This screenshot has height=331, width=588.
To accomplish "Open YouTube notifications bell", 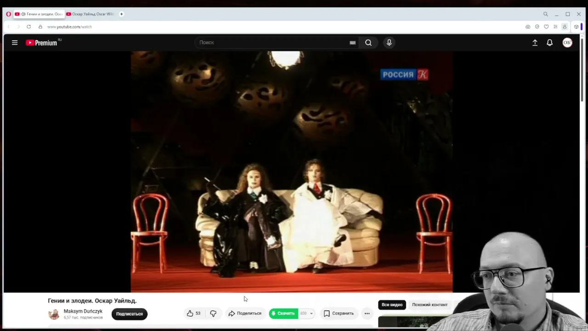I will (x=549, y=43).
